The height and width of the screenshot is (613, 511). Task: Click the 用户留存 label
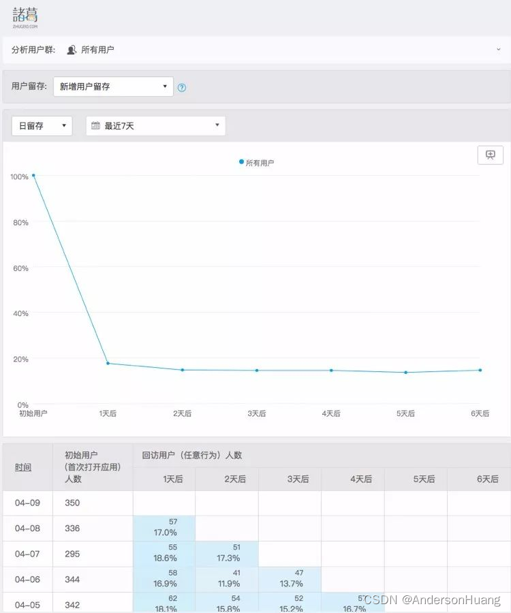coord(29,86)
